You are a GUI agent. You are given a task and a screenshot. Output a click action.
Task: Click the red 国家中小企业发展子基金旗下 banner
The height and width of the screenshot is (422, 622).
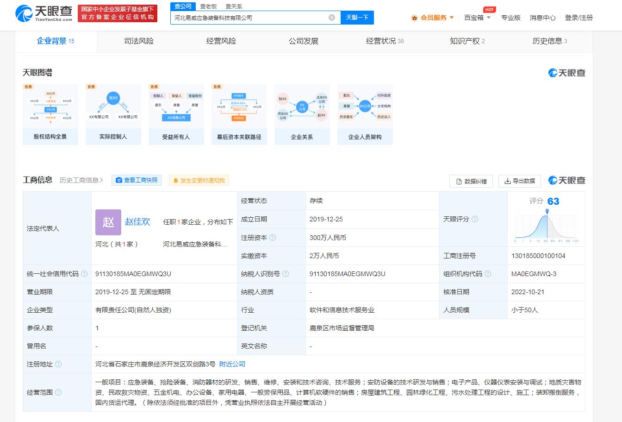117,13
